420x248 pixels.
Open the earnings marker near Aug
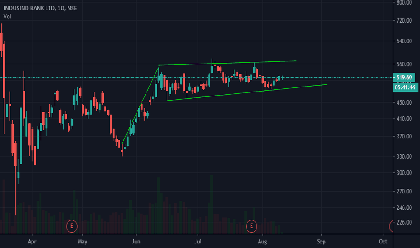(x=251, y=226)
